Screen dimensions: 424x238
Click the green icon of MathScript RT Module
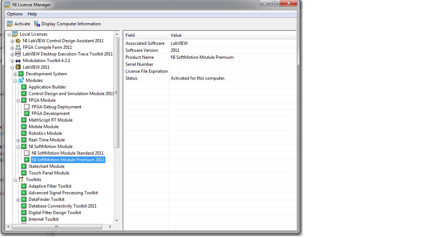pos(24,120)
